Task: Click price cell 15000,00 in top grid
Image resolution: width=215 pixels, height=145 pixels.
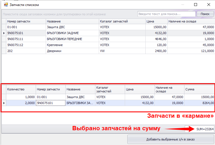Action: point(156,27)
